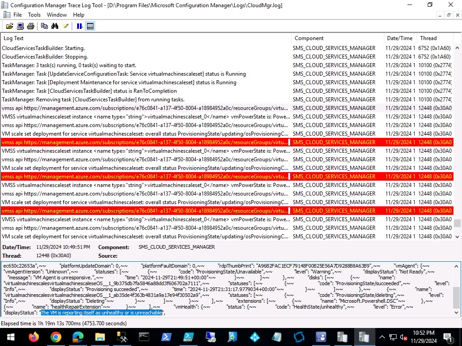Copy selected lines with the Copy icon
The image size is (462, 346).
coord(44,26)
